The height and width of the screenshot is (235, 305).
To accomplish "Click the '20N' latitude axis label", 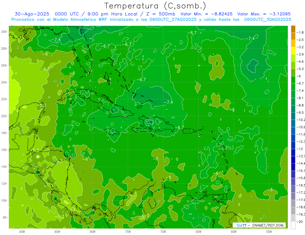I will [x=4, y=116].
